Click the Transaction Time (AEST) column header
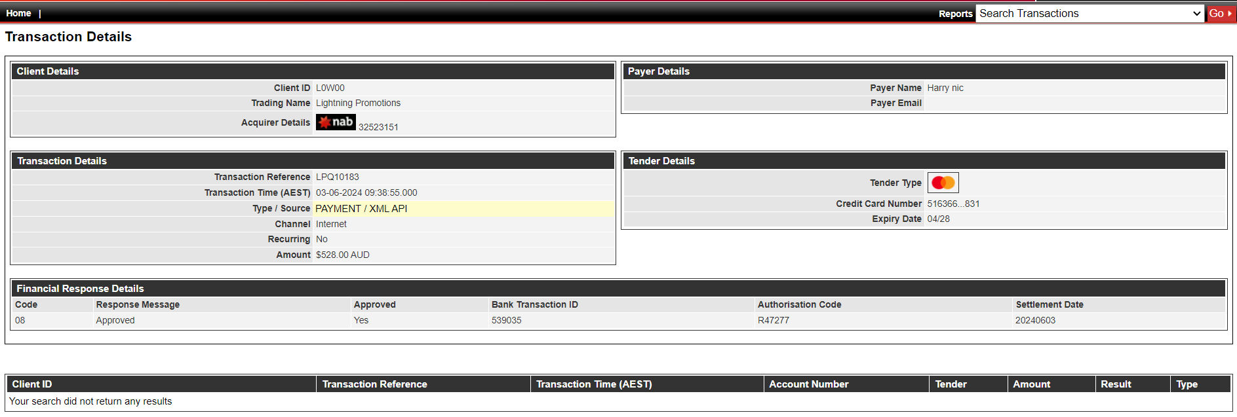Viewport: 1237px width, 417px height. pos(647,384)
